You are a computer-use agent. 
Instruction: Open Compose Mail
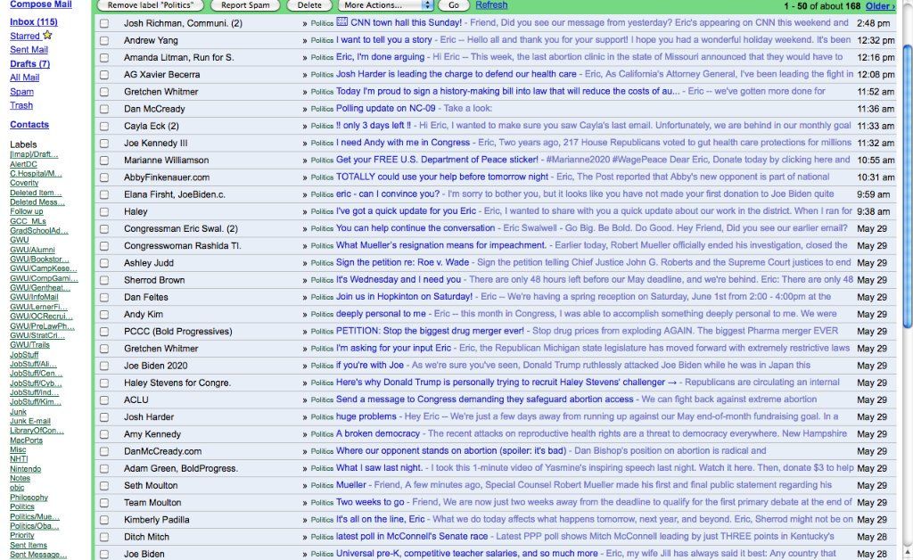pyautogui.click(x=41, y=4)
